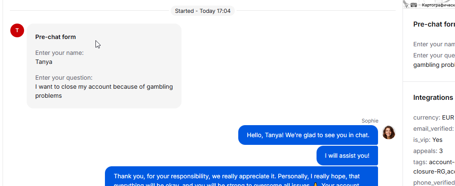Image resolution: width=455 pixels, height=186 pixels.
Task: Click the "appeals: 3" integration row
Action: tap(428, 151)
